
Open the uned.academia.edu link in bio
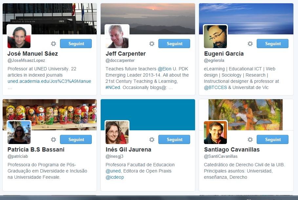click(x=49, y=81)
